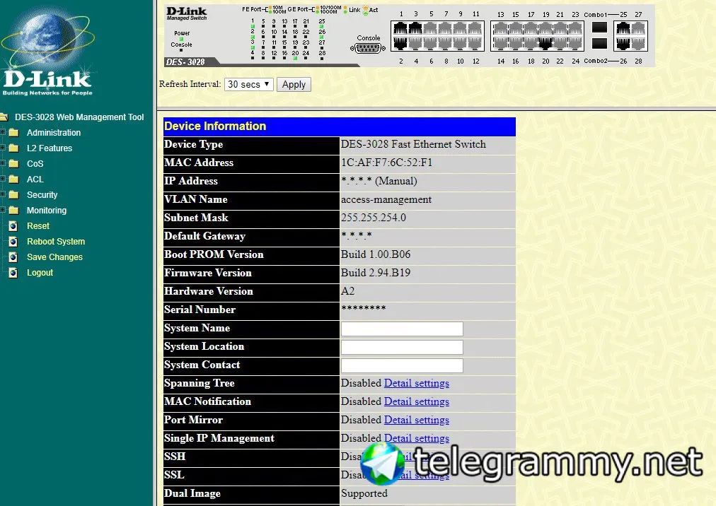Image resolution: width=716 pixels, height=506 pixels.
Task: Open the Monitoring menu item
Action: [47, 211]
